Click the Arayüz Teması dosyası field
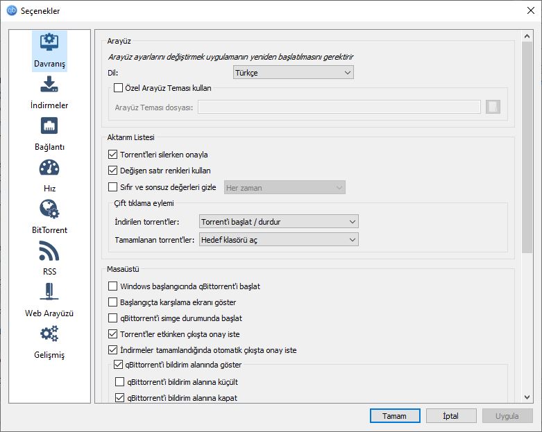The width and height of the screenshot is (542, 432). click(x=339, y=107)
